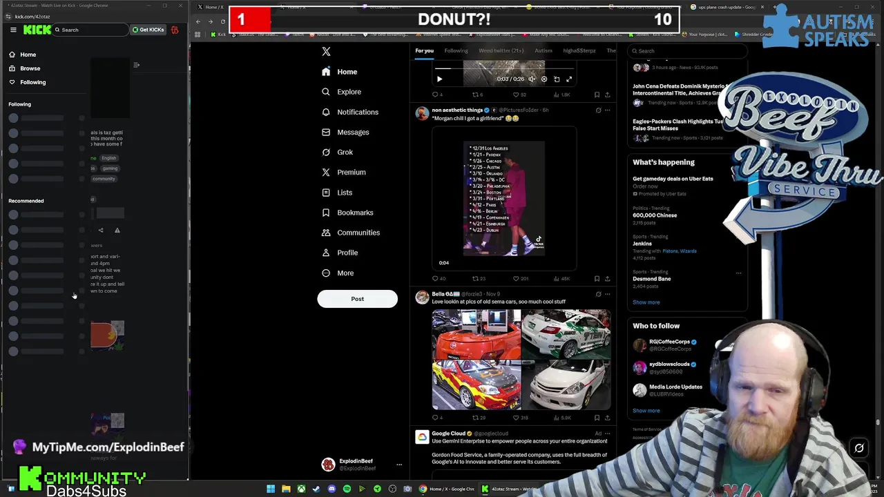884x497 pixels.
Task: Open the Desmond Bane trending topic
Action: (652, 279)
